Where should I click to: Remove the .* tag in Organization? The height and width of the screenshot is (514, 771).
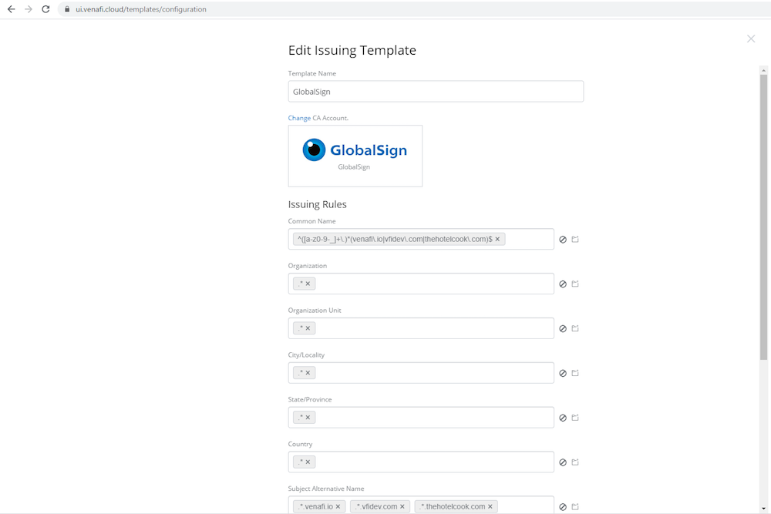point(308,284)
